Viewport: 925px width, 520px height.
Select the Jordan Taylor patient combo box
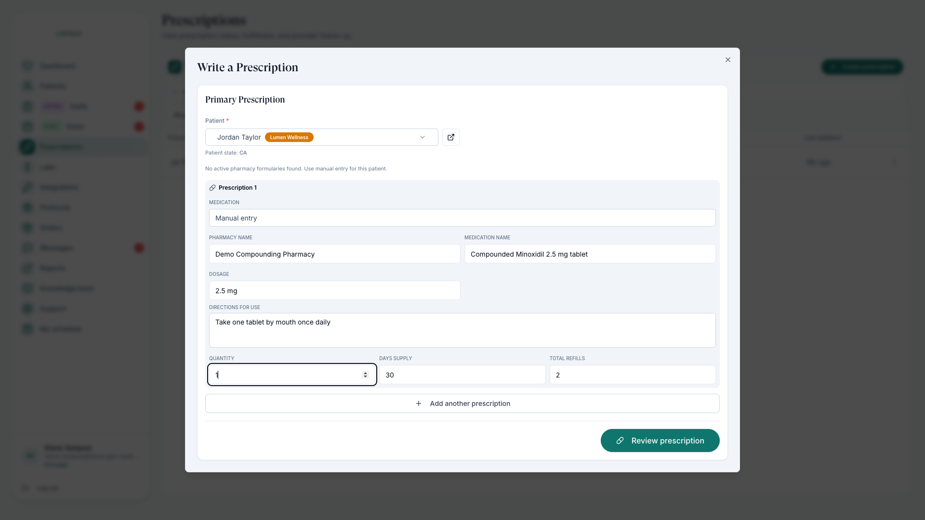321,137
